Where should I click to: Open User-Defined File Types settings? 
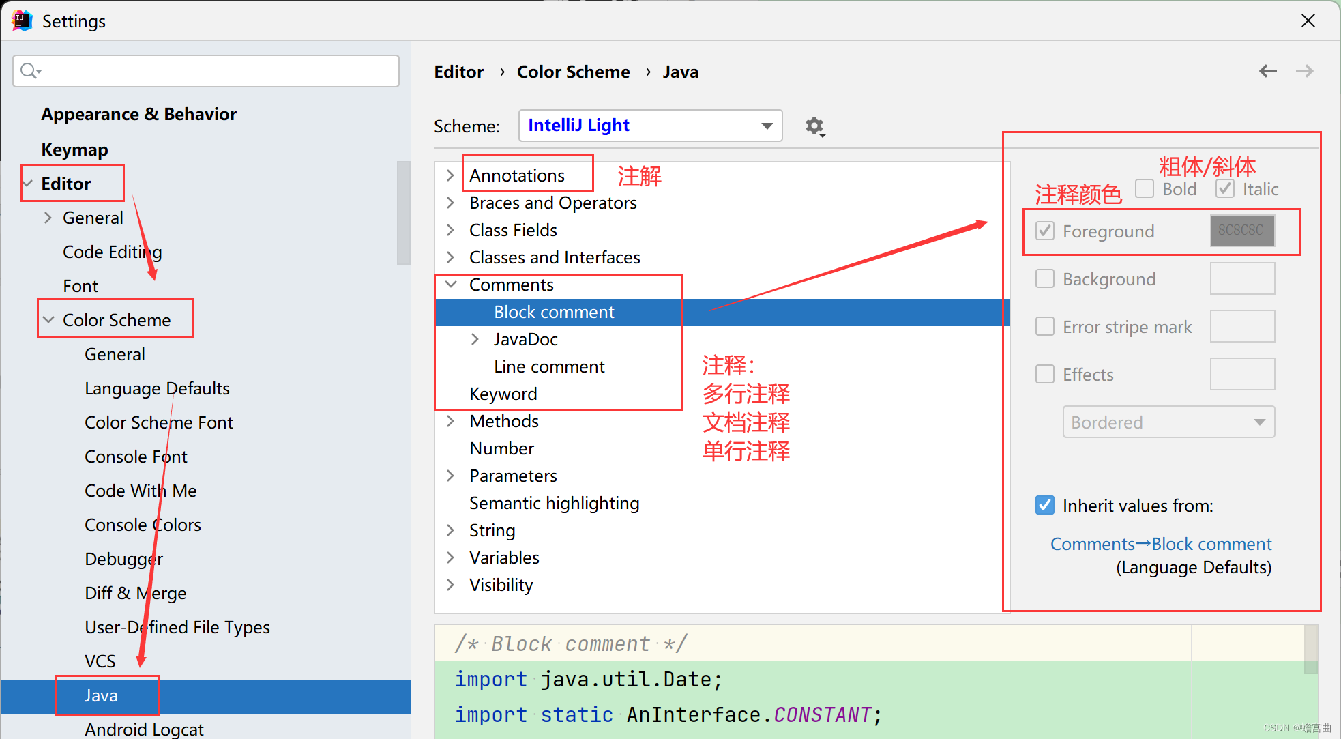(x=177, y=627)
